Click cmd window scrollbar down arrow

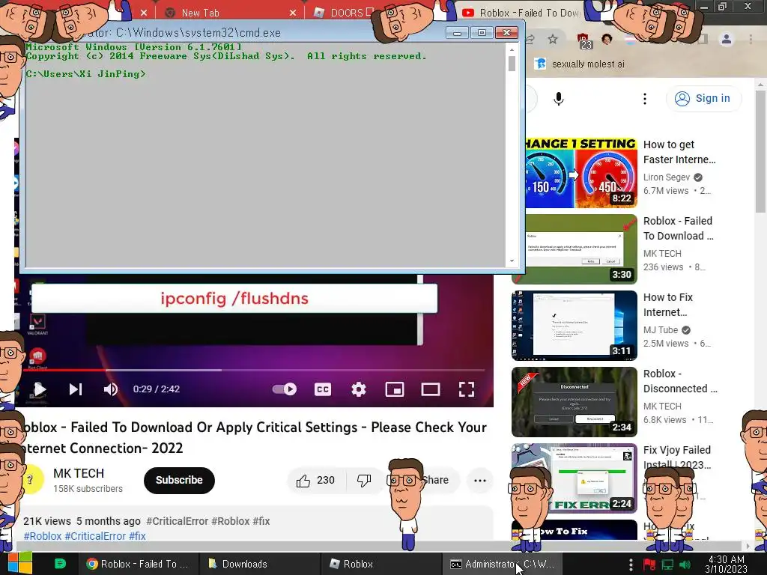(512, 261)
